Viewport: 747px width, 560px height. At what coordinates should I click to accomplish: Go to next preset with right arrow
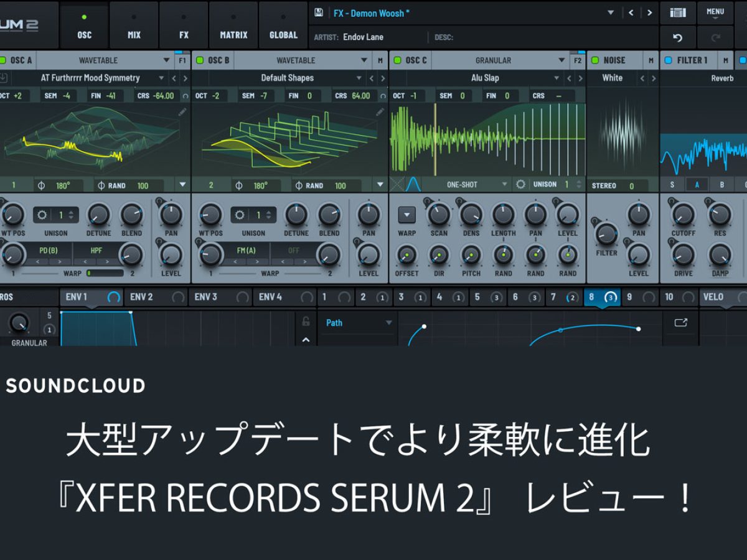click(649, 12)
